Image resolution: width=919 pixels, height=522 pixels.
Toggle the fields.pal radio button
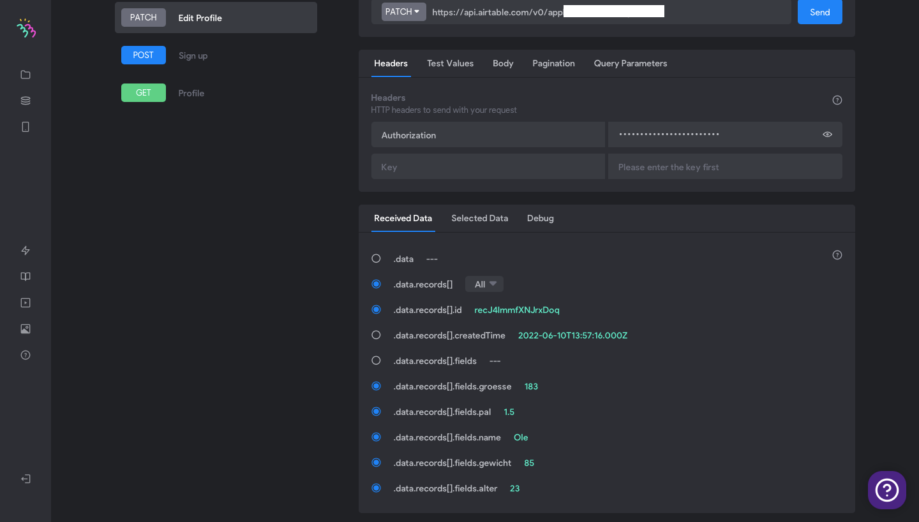(x=376, y=411)
